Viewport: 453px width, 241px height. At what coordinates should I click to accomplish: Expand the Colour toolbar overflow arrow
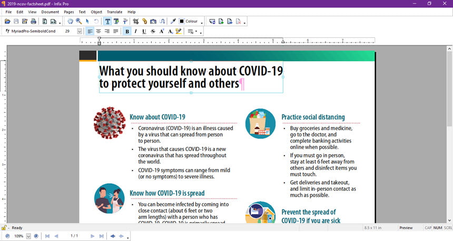pos(202,23)
